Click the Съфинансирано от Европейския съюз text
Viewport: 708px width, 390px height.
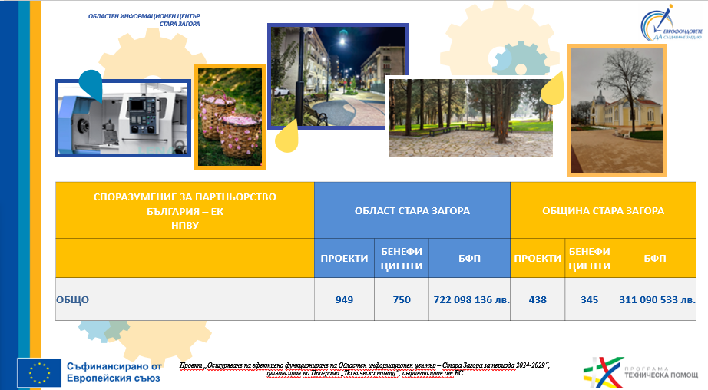tap(113, 372)
